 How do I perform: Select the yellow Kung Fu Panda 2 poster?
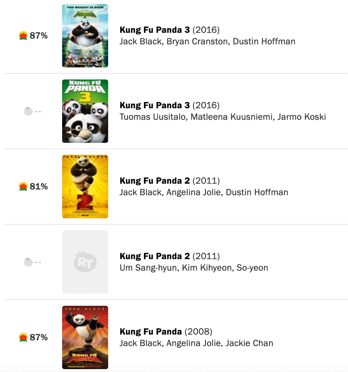point(85,186)
